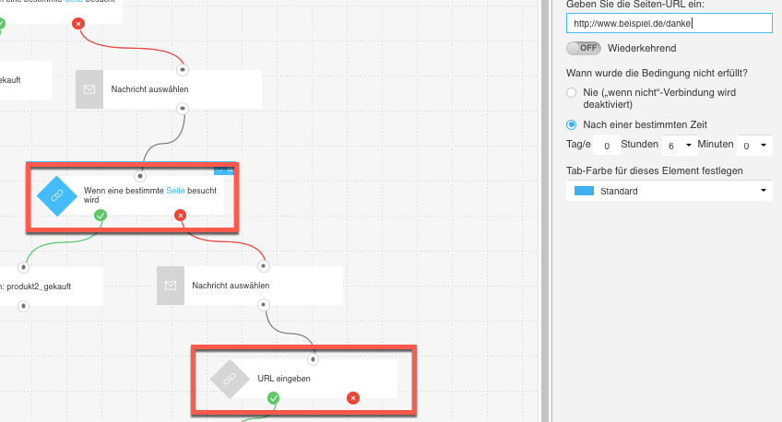The image size is (782, 422).
Task: Select the upper Nachricht auswählen text
Action: point(149,89)
